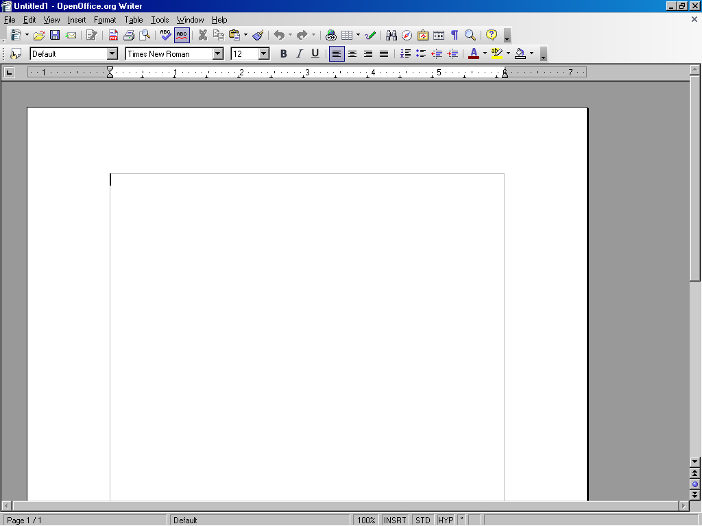Export directly as PDF
The height and width of the screenshot is (526, 702).
[x=113, y=35]
